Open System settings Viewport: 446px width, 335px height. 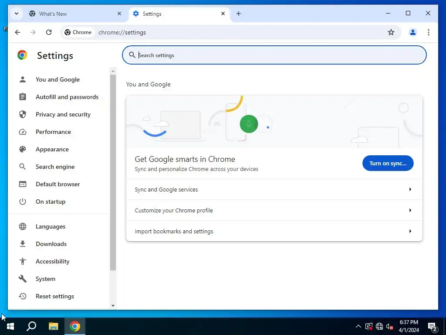pos(45,279)
